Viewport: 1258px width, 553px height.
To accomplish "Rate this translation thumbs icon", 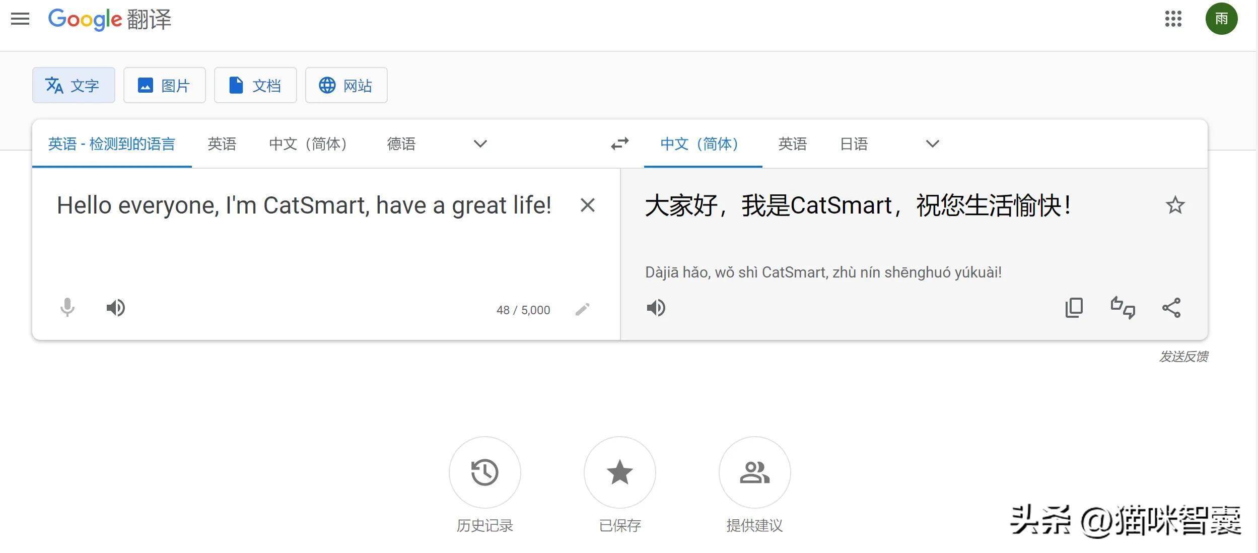I will pos(1123,307).
